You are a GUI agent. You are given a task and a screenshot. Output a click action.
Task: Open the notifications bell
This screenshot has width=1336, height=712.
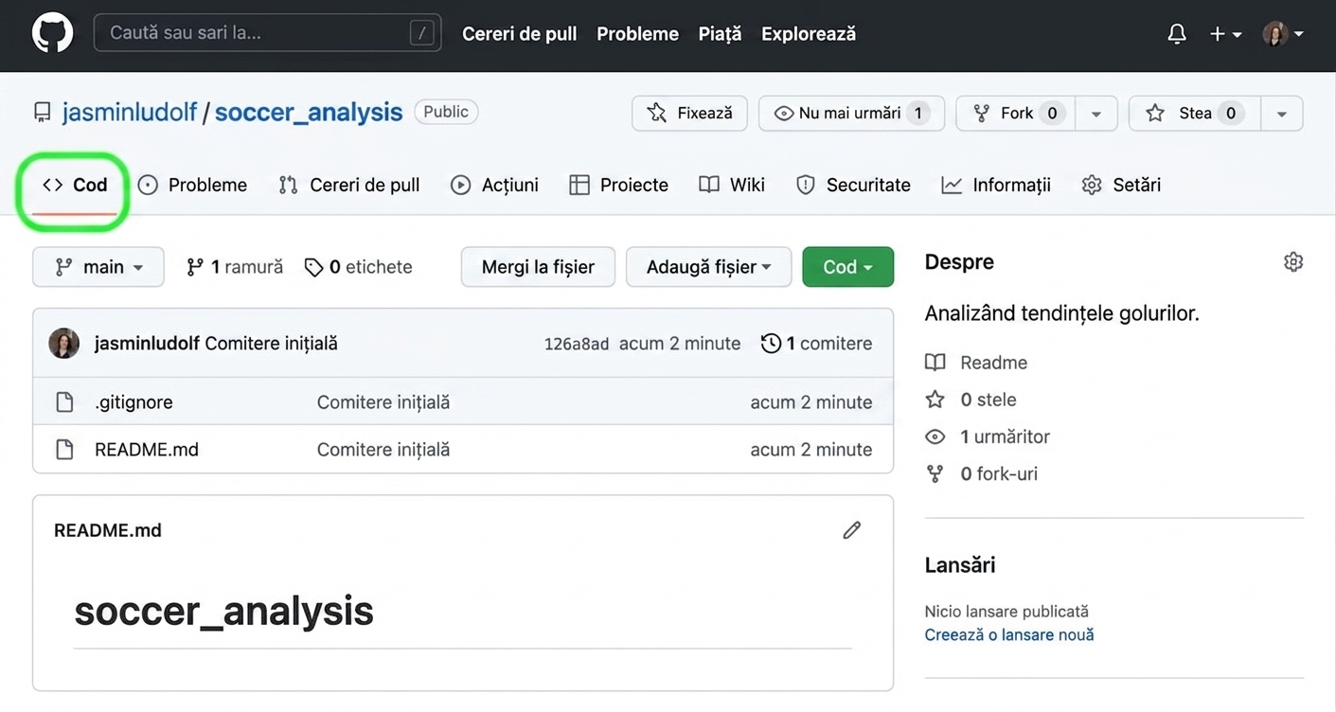tap(1177, 34)
